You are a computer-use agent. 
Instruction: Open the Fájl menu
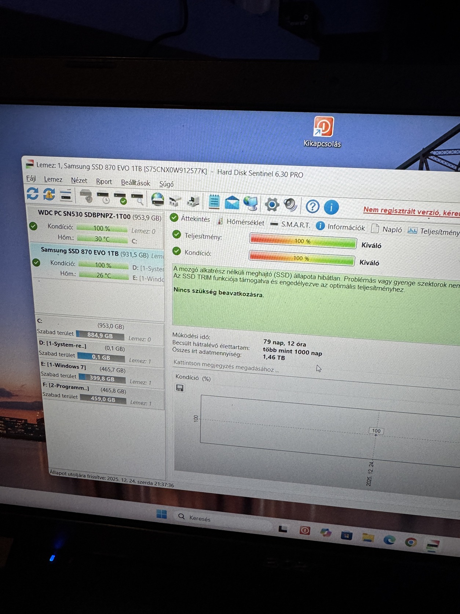pos(31,178)
